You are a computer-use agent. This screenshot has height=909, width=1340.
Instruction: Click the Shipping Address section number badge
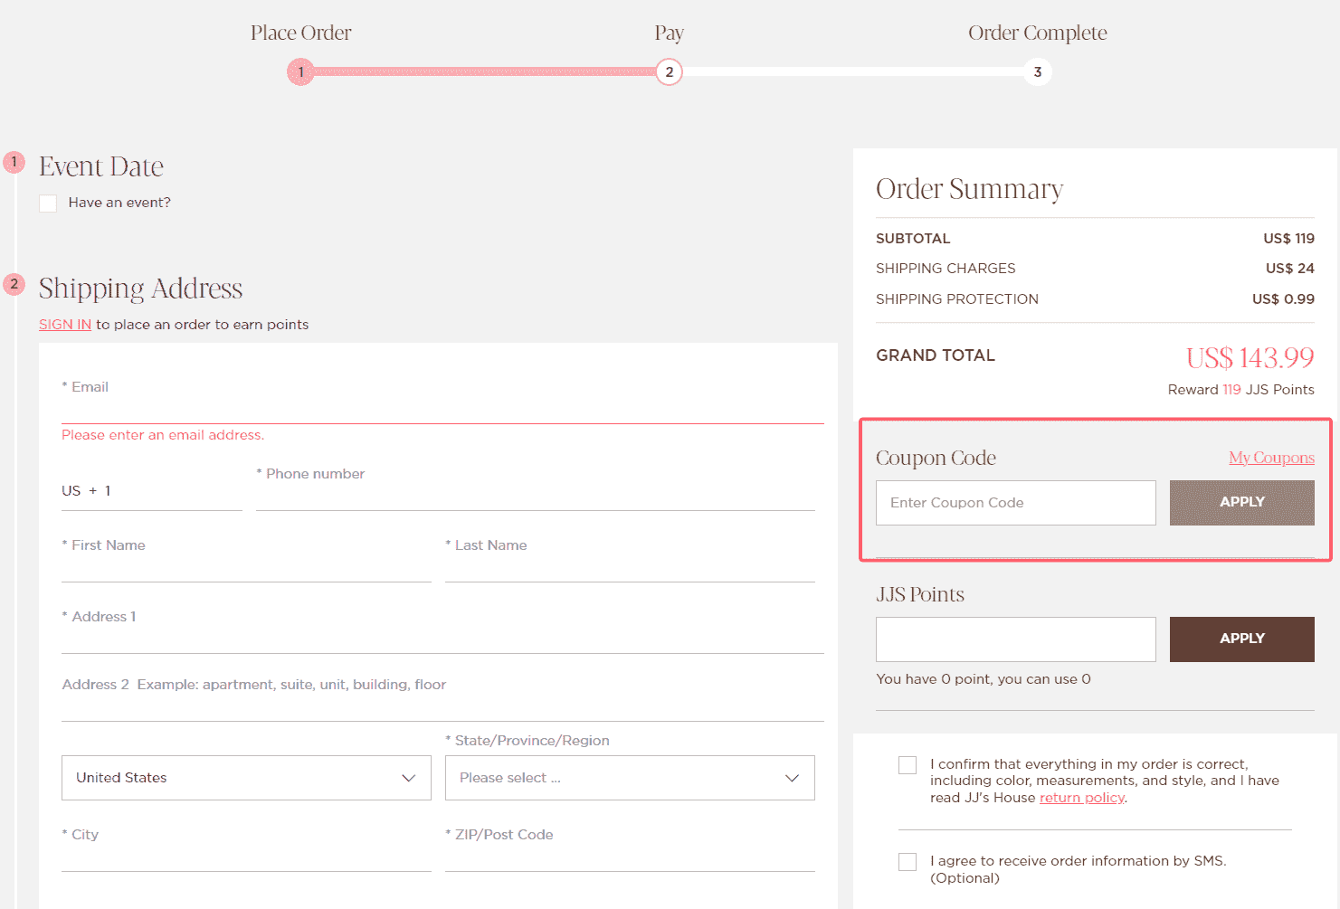pos(14,284)
